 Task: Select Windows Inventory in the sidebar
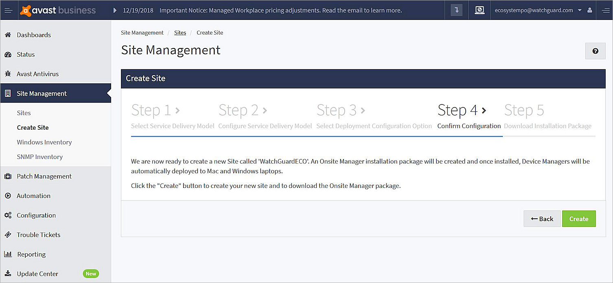point(44,142)
